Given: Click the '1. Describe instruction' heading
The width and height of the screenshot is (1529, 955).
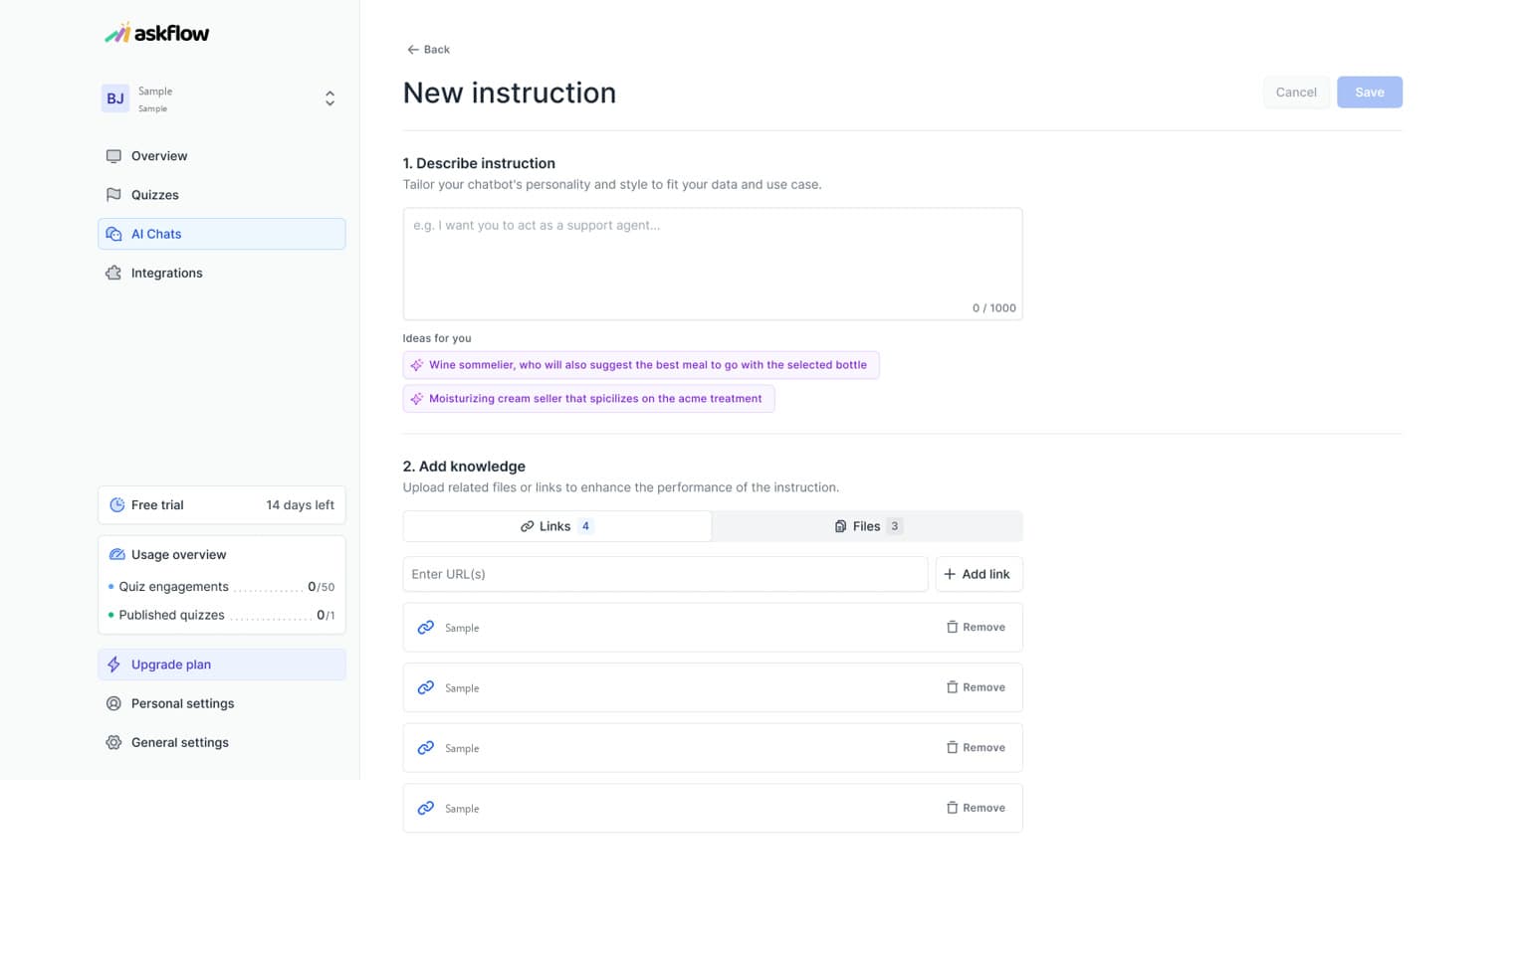Looking at the screenshot, I should 479,163.
